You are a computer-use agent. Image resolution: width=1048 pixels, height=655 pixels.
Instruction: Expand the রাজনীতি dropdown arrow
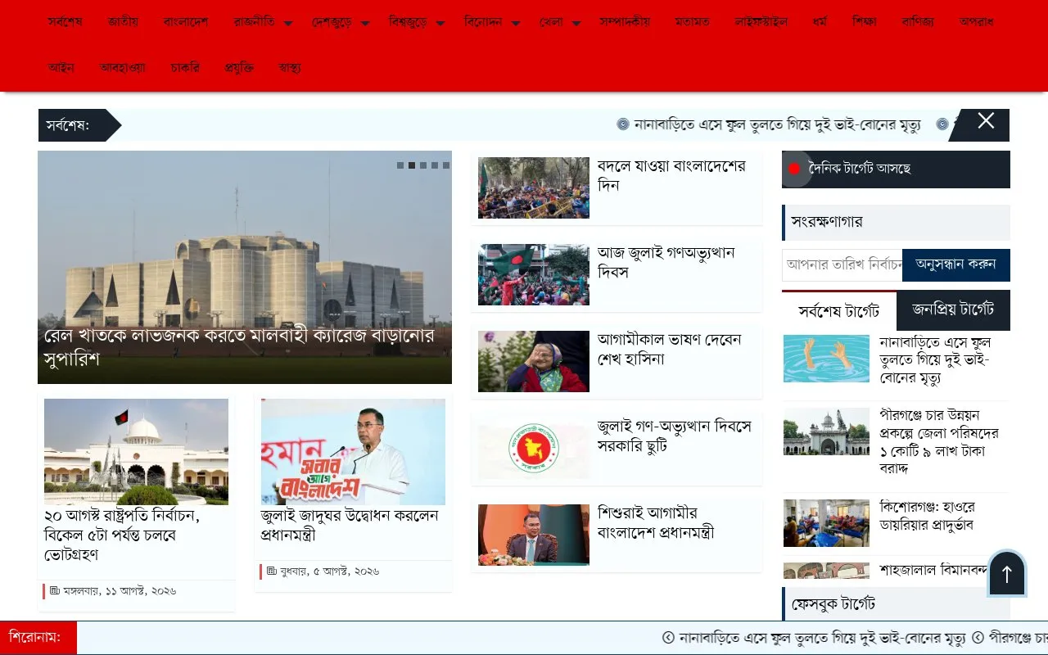point(288,24)
